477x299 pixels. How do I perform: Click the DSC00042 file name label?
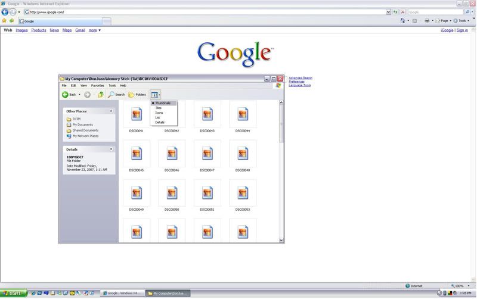point(172,131)
